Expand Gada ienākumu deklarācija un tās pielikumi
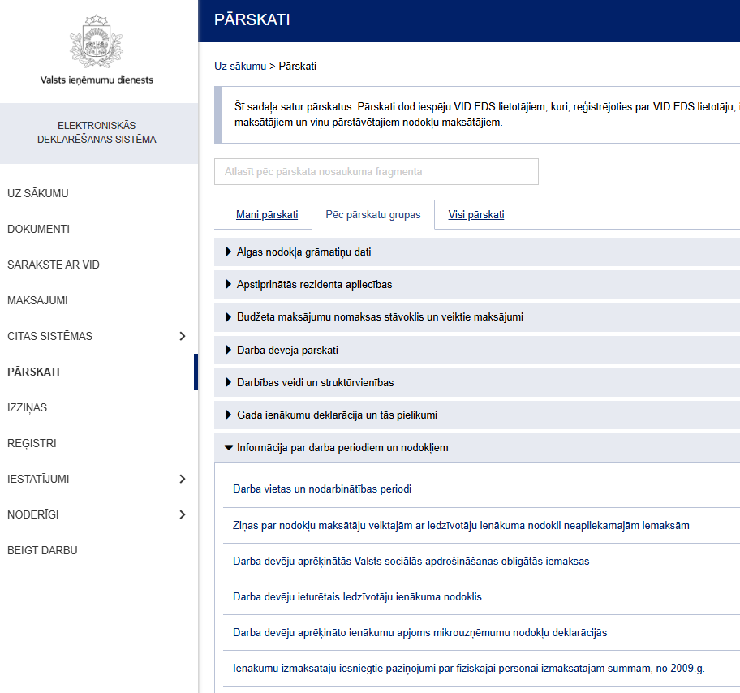This screenshot has width=740, height=693. tap(476, 415)
